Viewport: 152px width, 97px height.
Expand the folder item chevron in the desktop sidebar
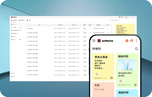(17, 27)
